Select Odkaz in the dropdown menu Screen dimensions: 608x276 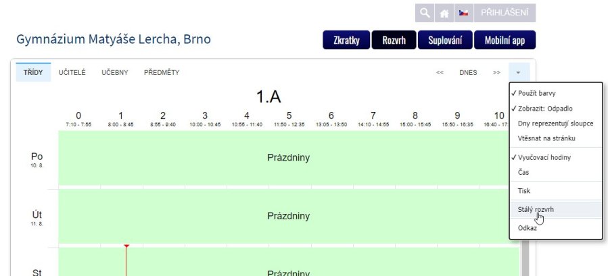[x=528, y=228]
